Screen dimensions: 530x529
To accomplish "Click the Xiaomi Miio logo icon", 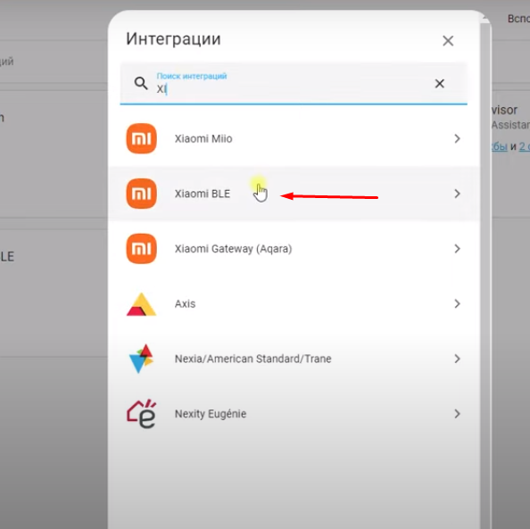I will (x=141, y=138).
